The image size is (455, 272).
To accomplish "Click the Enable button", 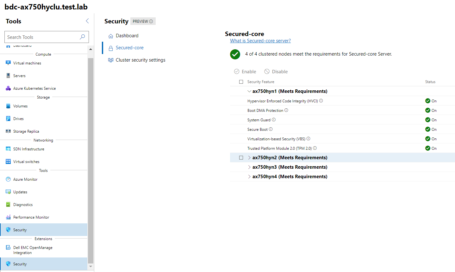I will 245,72.
